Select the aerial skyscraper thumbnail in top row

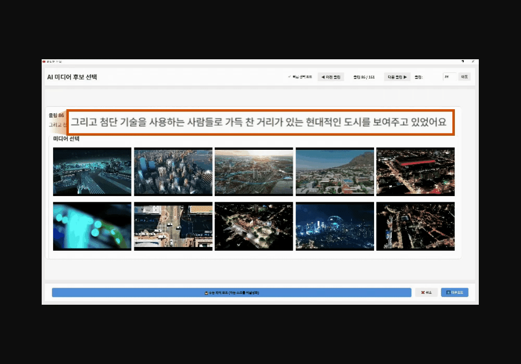tap(173, 172)
